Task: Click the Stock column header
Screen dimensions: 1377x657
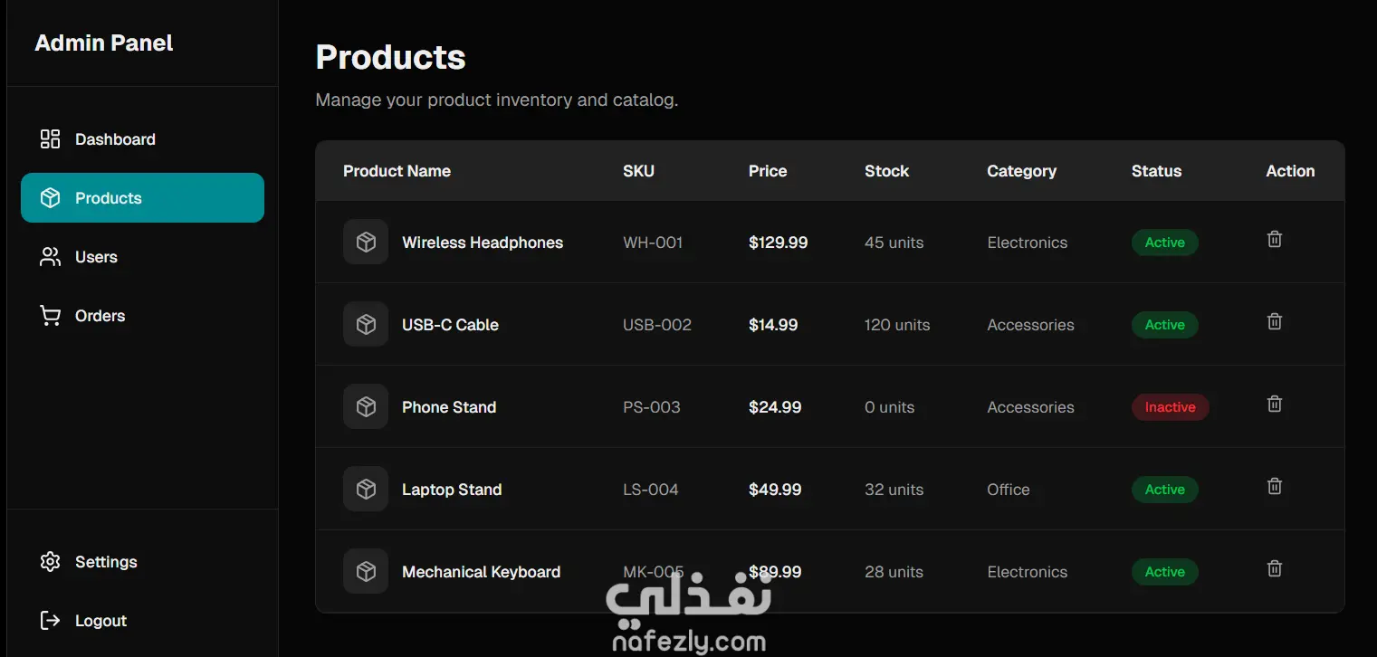Action: (x=886, y=171)
